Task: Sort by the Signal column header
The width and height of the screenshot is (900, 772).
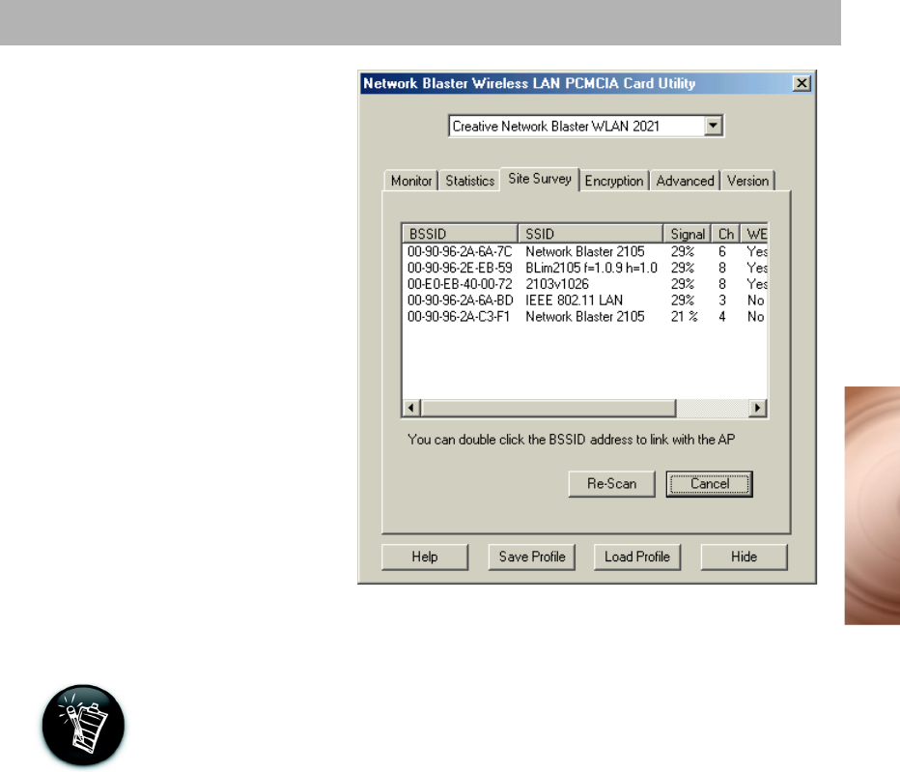Action: click(687, 234)
